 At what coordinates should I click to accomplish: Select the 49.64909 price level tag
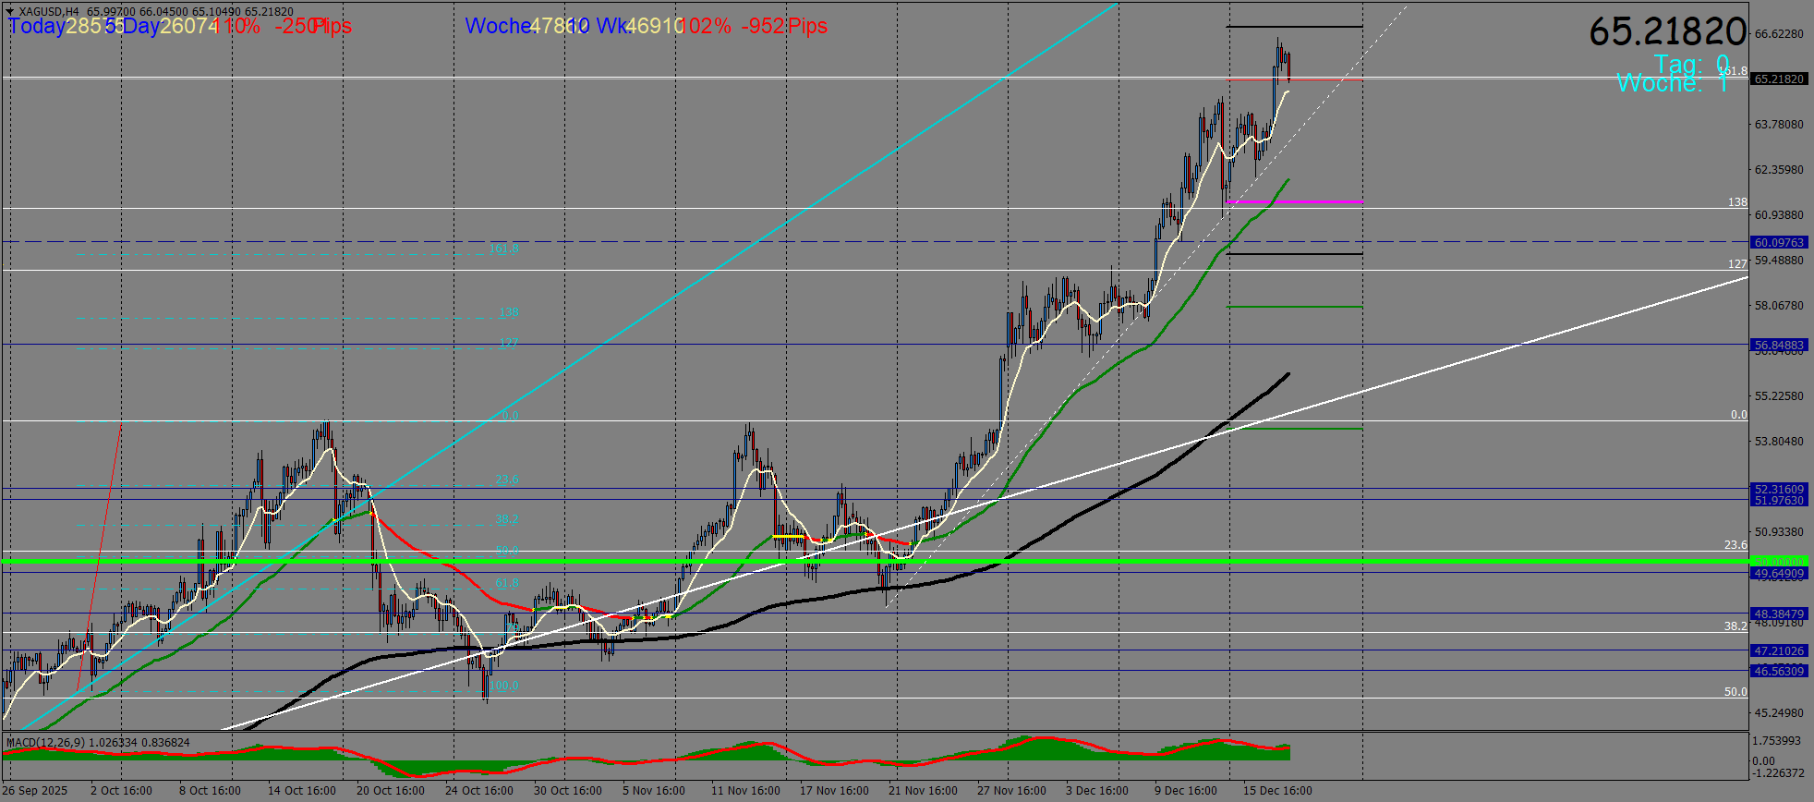1778,574
